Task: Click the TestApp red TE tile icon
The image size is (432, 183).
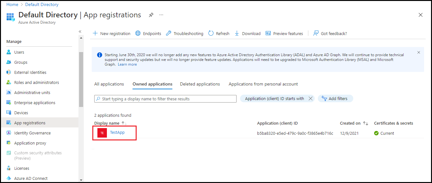Action: point(102,133)
